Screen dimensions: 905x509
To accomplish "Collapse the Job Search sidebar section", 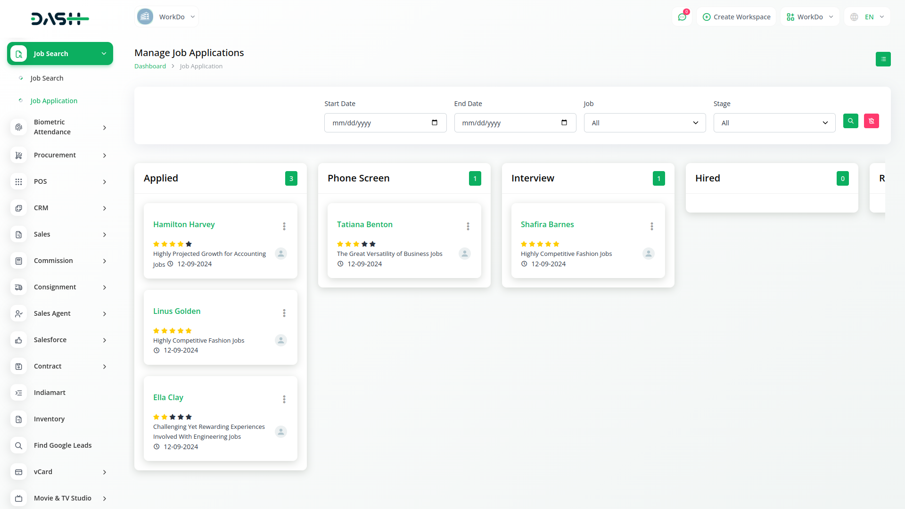I will click(x=60, y=54).
